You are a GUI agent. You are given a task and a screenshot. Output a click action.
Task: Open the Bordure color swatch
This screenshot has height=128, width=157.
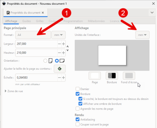(x=112, y=76)
